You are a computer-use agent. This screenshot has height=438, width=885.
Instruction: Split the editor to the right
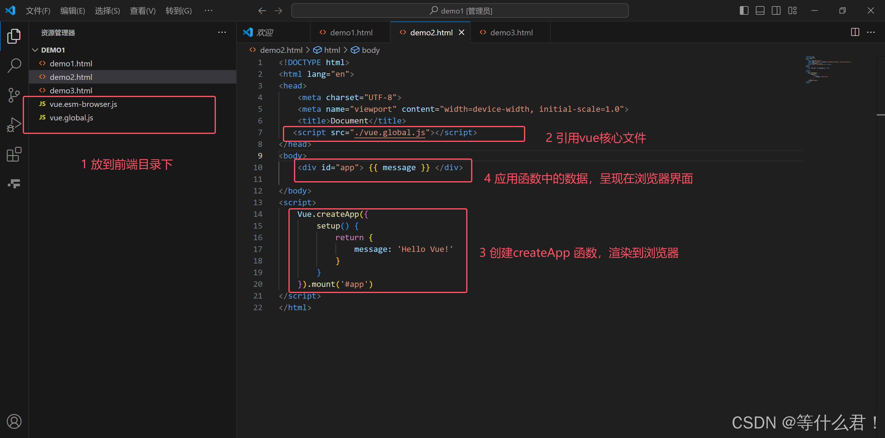(855, 32)
